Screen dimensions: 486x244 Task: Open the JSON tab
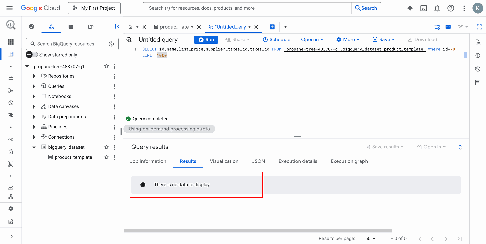click(258, 161)
